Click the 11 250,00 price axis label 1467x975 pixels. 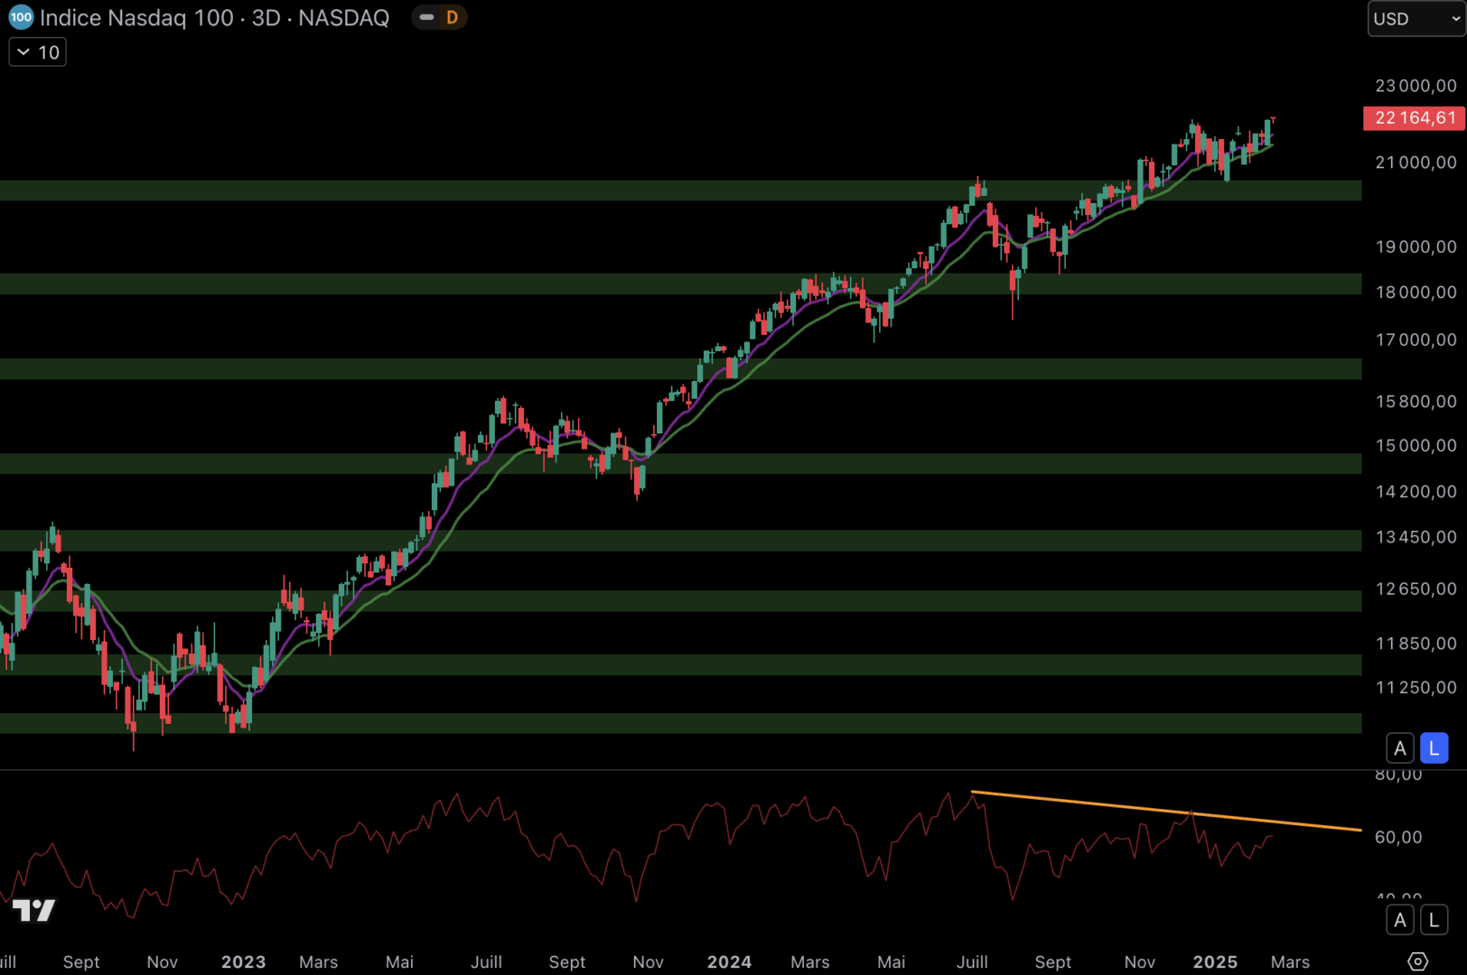(x=1416, y=687)
